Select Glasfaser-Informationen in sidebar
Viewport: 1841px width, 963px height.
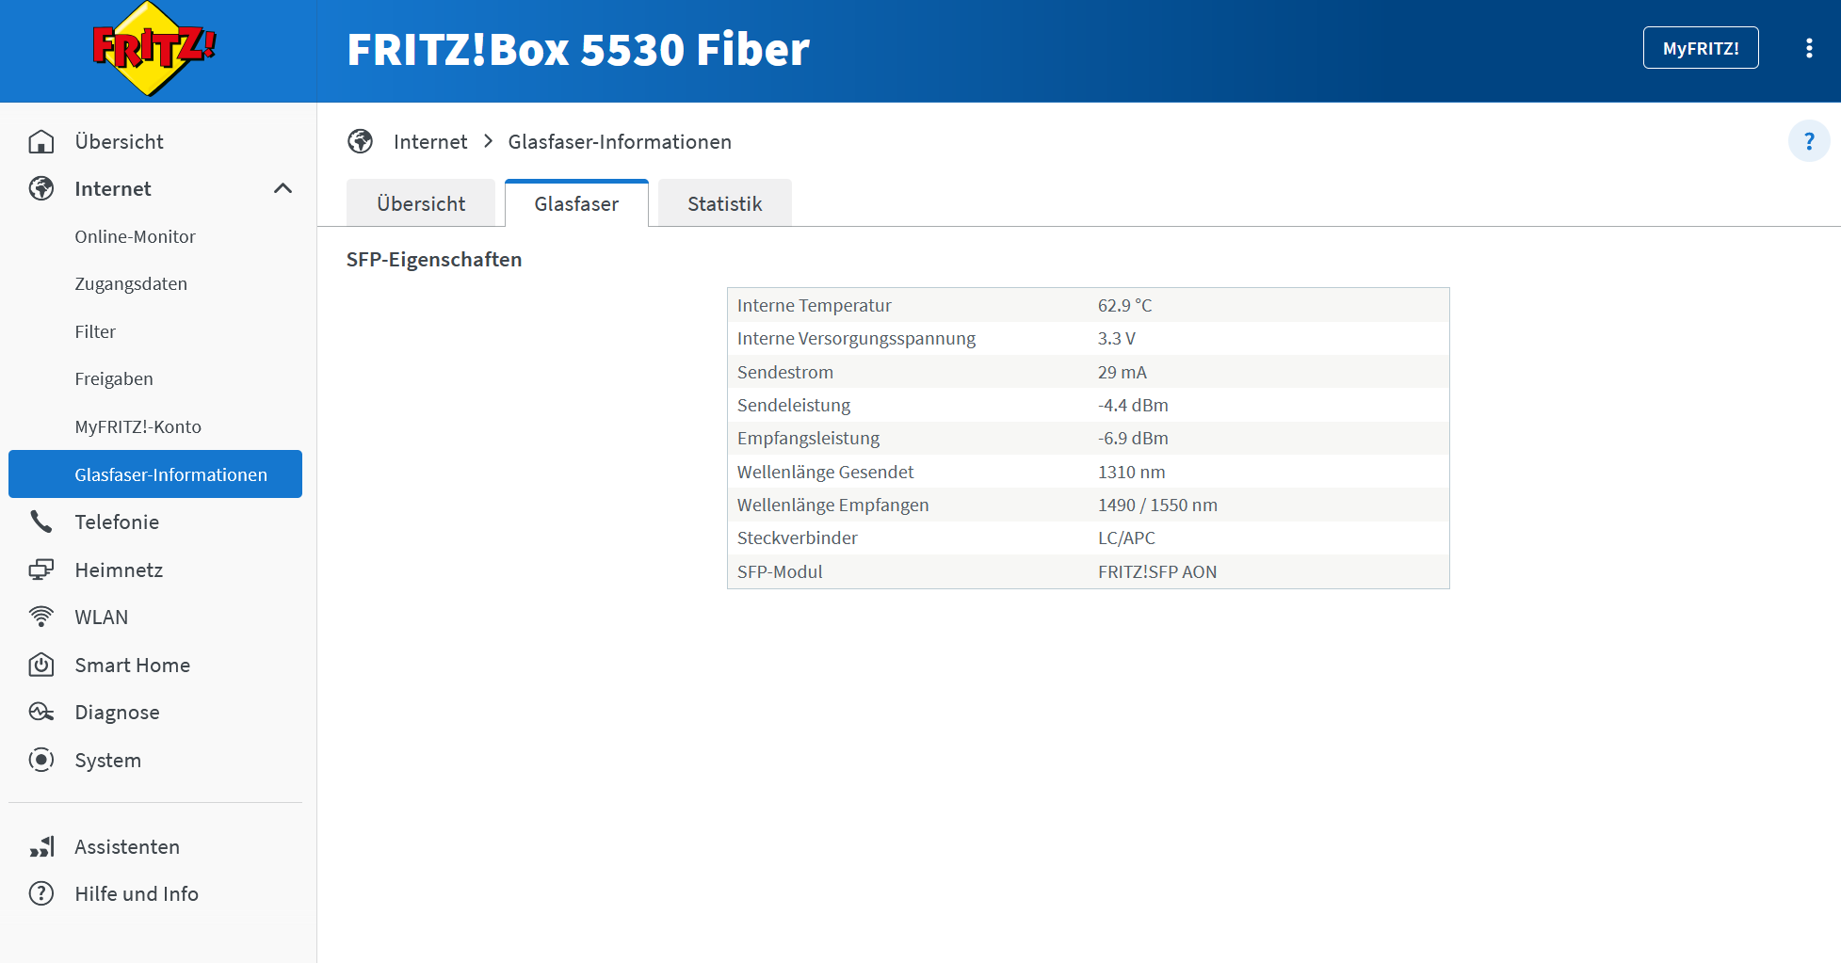coord(155,473)
